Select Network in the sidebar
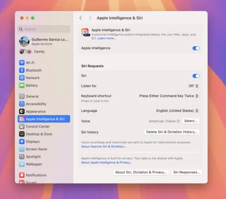This screenshot has width=226, height=199. click(x=44, y=78)
